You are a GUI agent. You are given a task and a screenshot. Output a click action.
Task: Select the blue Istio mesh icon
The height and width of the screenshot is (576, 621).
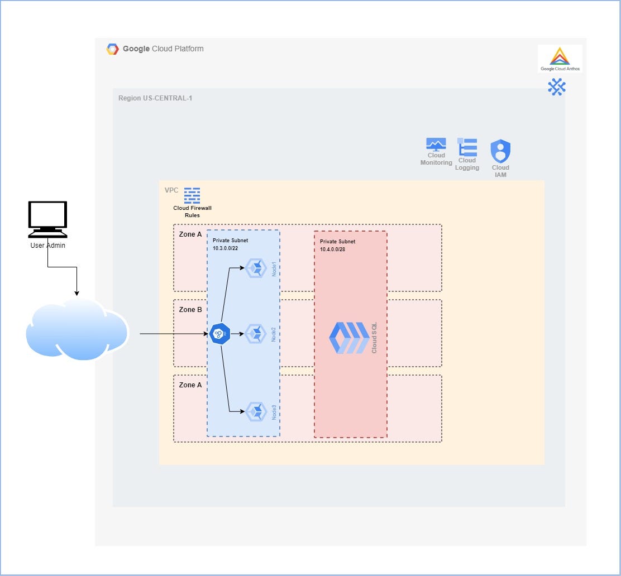click(556, 88)
